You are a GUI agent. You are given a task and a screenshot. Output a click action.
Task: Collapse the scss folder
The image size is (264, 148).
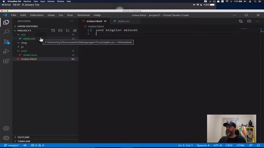coord(24,51)
